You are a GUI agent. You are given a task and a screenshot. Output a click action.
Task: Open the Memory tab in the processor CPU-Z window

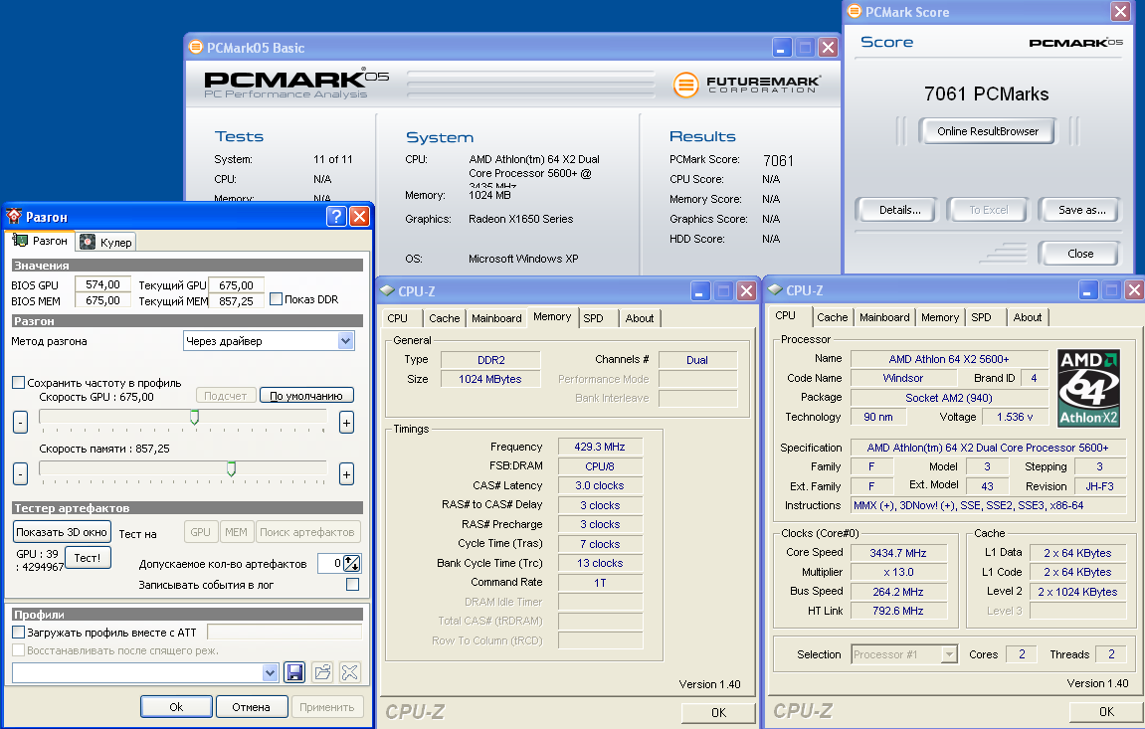coord(940,317)
